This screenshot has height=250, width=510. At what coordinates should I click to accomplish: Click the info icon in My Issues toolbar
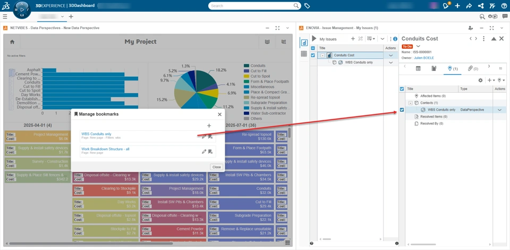[395, 39]
